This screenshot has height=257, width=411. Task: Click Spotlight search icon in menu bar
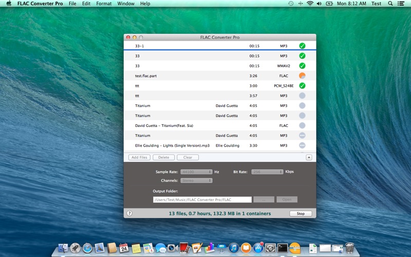(x=390, y=4)
